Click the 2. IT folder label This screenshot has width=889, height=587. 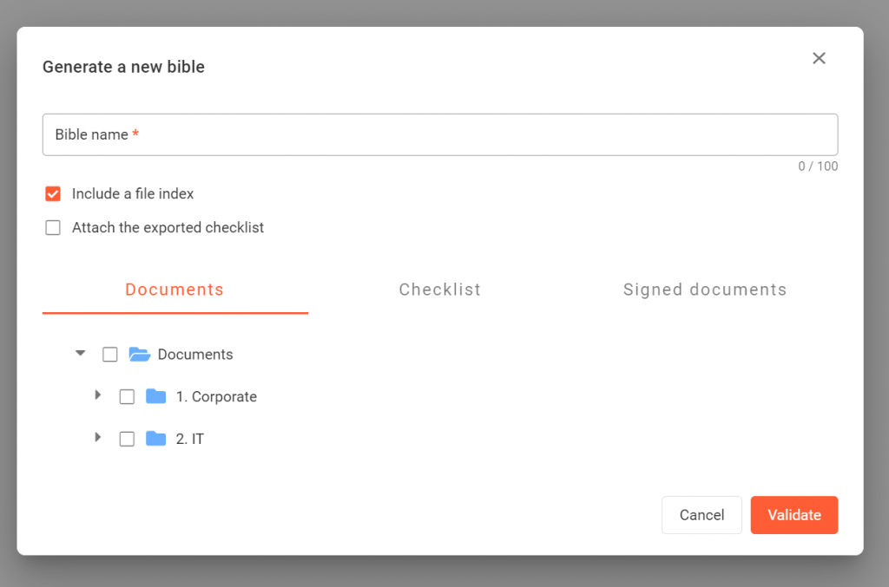[190, 439]
